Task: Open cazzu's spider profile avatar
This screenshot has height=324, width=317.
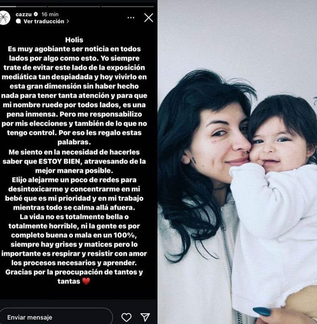Action: tap(4, 18)
